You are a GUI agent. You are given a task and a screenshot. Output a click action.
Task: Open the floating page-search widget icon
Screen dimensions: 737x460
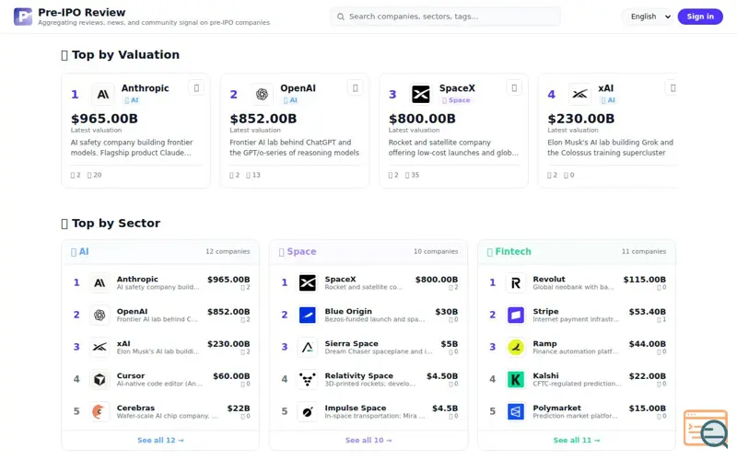click(x=706, y=429)
